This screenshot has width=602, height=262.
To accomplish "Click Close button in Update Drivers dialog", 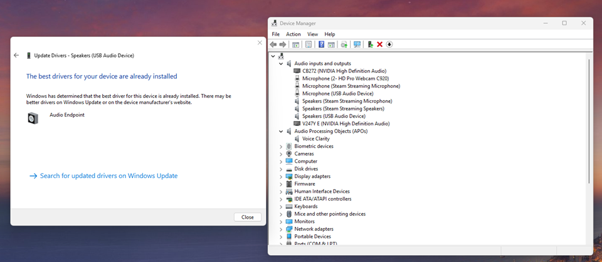I will point(248,217).
